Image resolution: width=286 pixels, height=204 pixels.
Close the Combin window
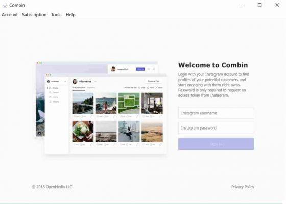pyautogui.click(x=277, y=5)
